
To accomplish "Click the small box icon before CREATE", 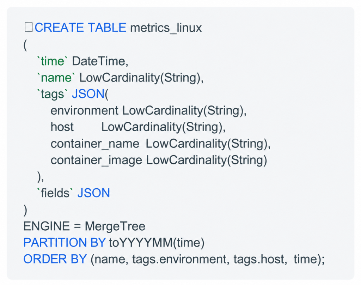I will (x=29, y=27).
